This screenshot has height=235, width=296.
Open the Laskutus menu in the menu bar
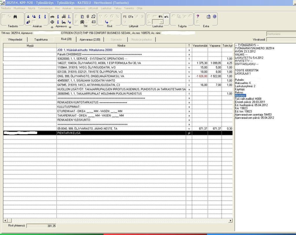(106, 8)
